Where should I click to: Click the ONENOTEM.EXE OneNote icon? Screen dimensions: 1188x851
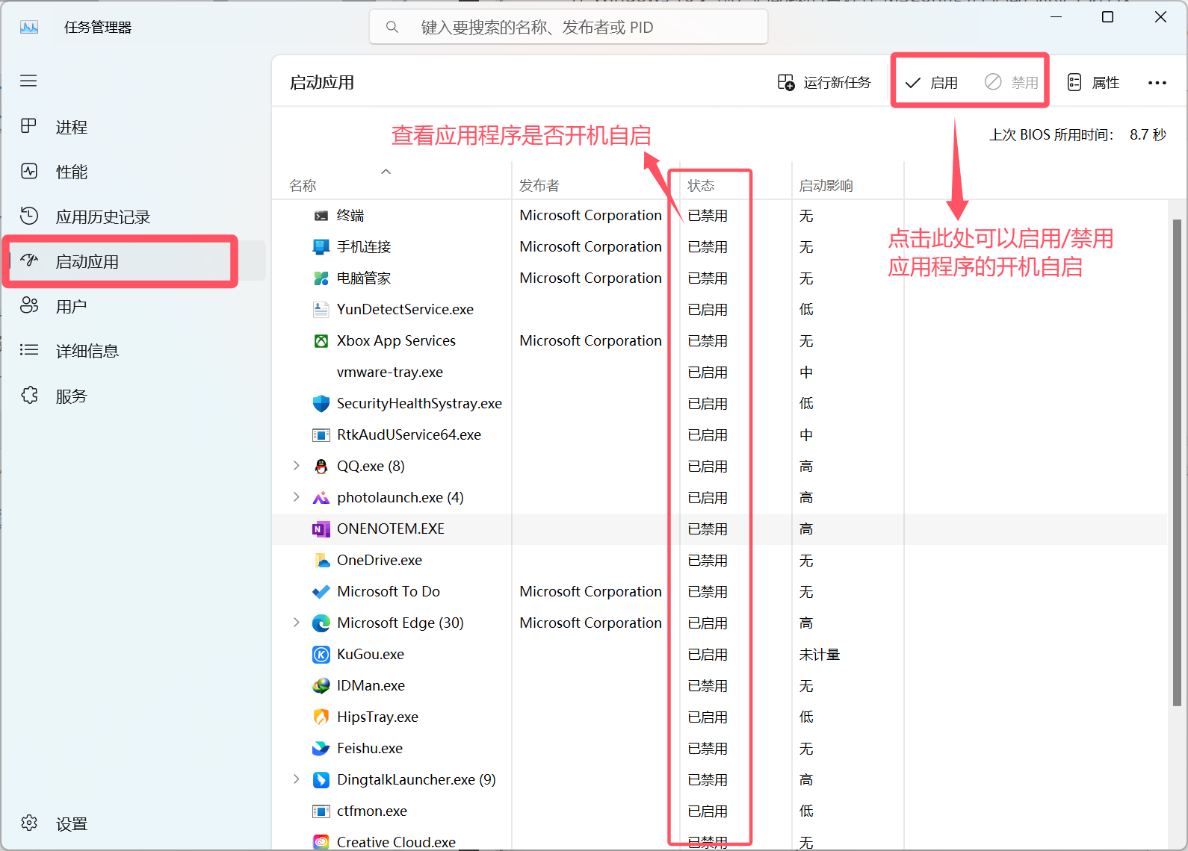click(x=321, y=529)
